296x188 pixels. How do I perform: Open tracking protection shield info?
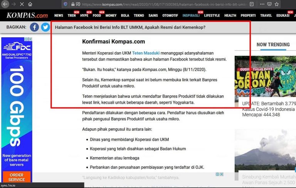coord(65,4)
